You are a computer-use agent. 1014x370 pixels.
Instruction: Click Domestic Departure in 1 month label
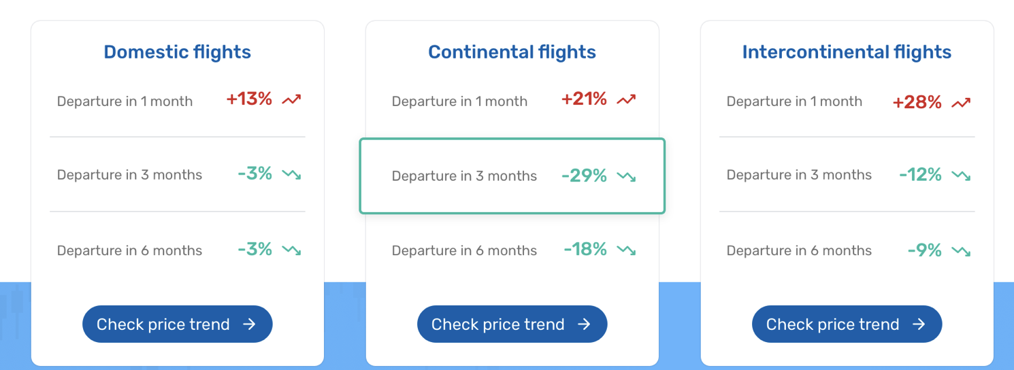tap(125, 101)
